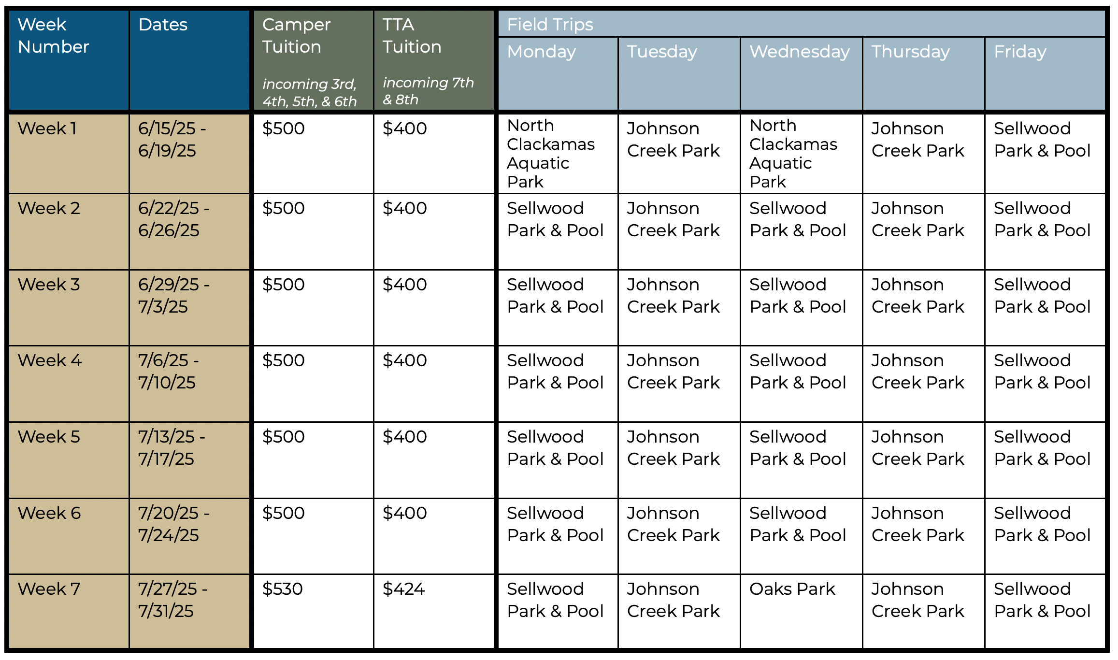Click the Week 1 row label
The height and width of the screenshot is (660, 1118).
[x=69, y=154]
